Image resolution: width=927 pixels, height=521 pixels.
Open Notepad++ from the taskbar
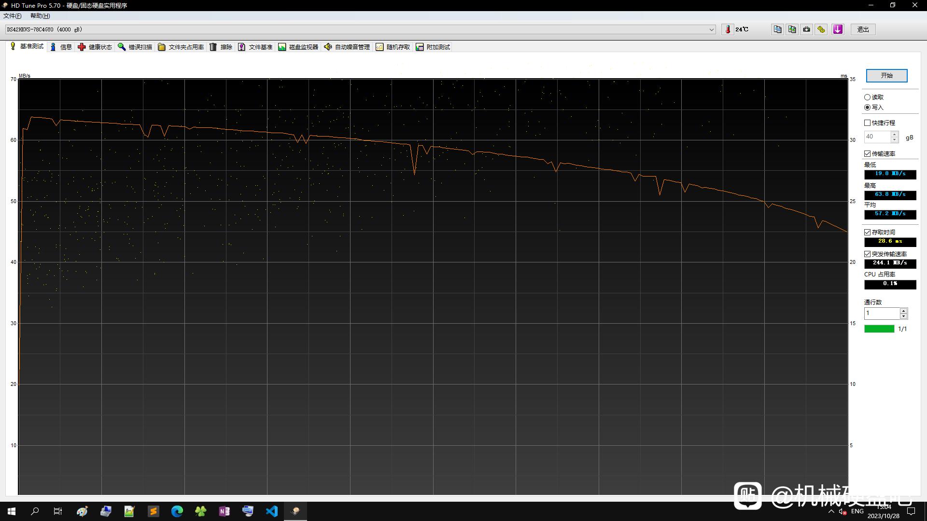coord(129,511)
